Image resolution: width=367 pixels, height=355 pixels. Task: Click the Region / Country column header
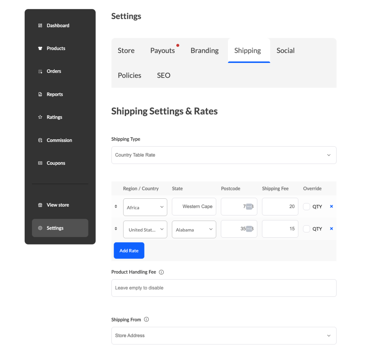pyautogui.click(x=140, y=189)
